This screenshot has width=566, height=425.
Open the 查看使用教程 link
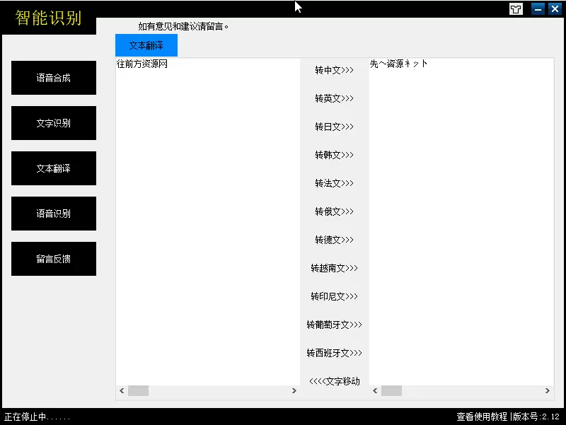click(x=482, y=417)
